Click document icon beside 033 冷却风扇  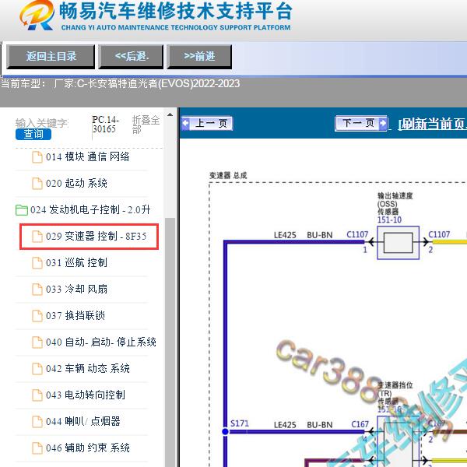pyautogui.click(x=37, y=290)
